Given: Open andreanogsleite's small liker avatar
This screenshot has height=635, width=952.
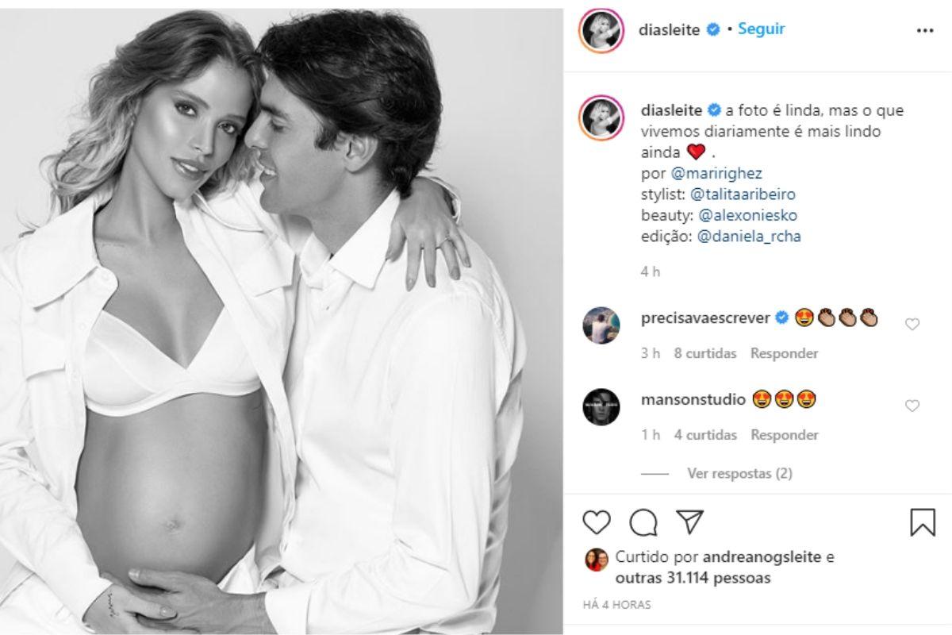Looking at the screenshot, I should coord(596,558).
